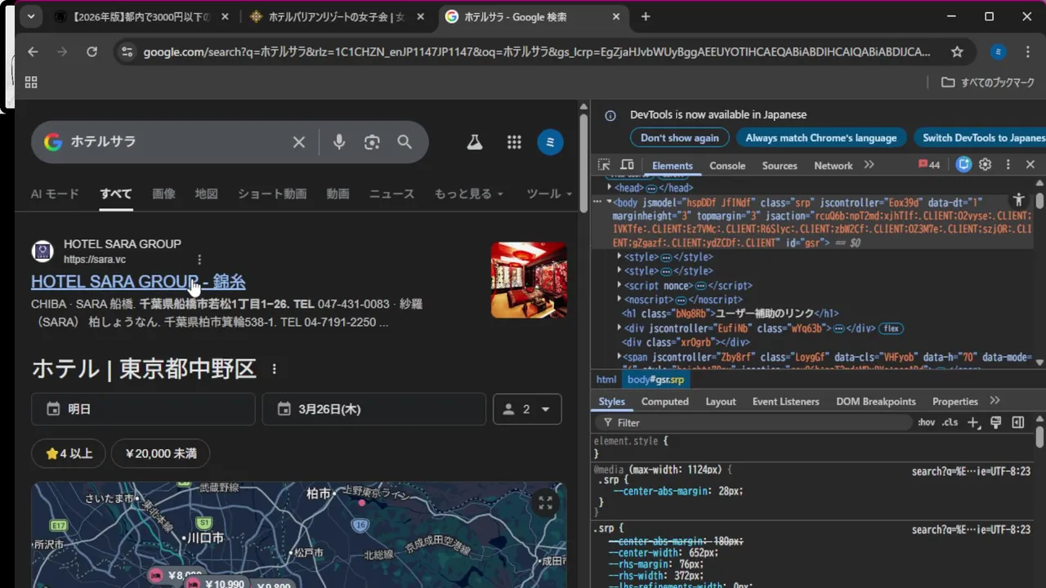Go back to previous page
Image resolution: width=1046 pixels, height=588 pixels.
[x=33, y=51]
